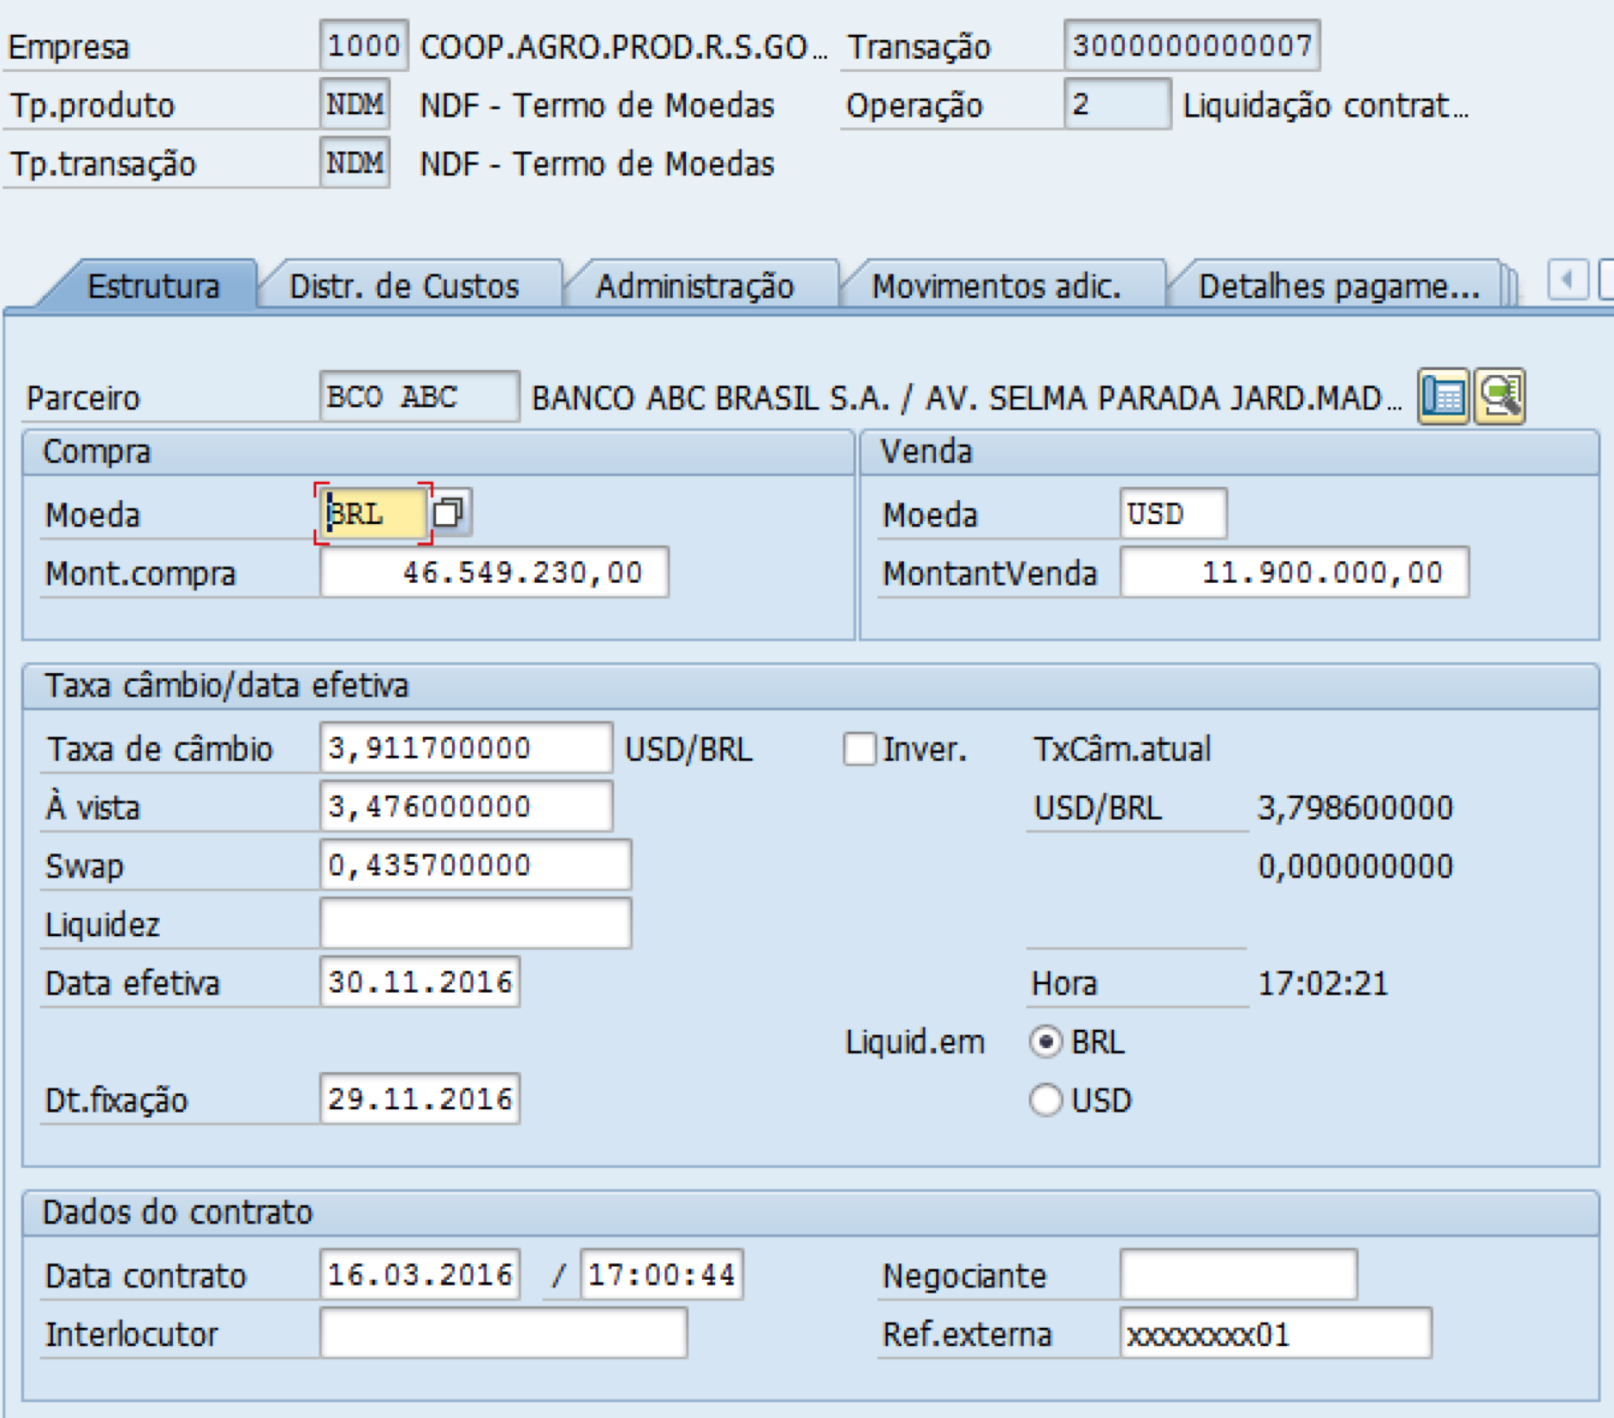Viewport: 1614px width, 1418px height.
Task: Click the Ref.externa input field
Action: pyautogui.click(x=1275, y=1334)
